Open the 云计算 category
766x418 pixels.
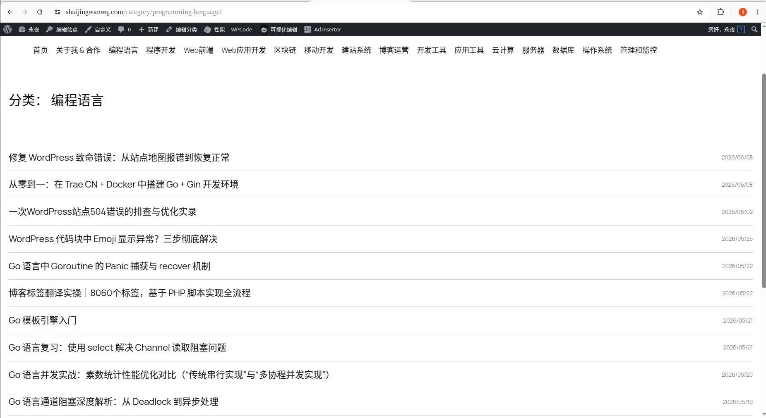pos(503,50)
